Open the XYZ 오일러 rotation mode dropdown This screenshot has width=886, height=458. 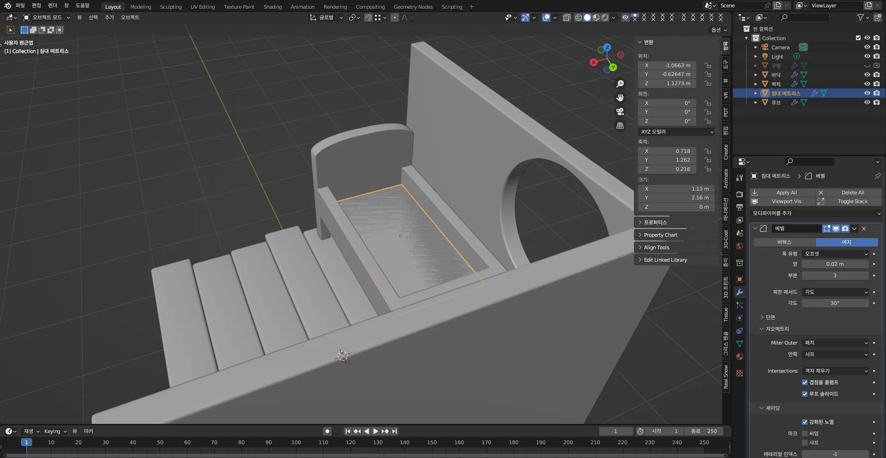(676, 132)
